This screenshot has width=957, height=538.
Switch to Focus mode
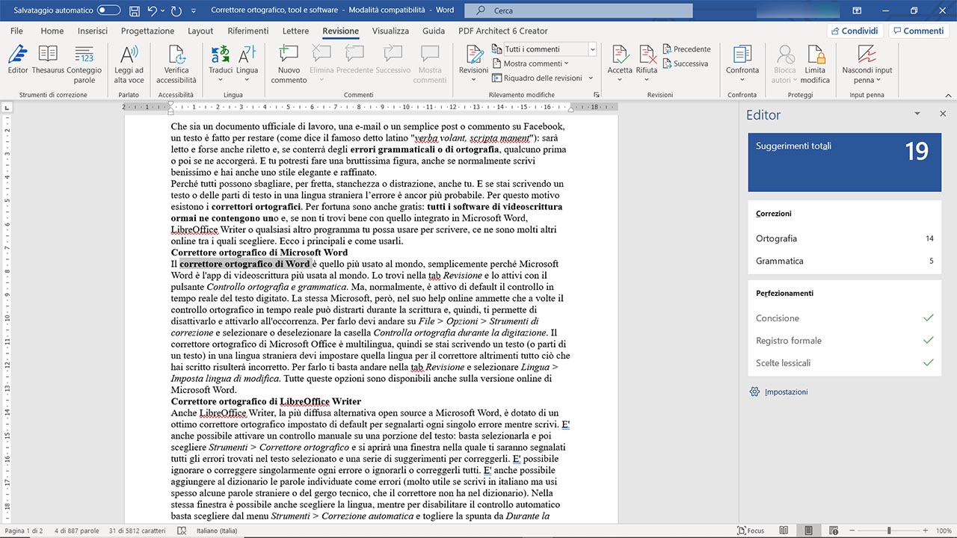[751, 531]
